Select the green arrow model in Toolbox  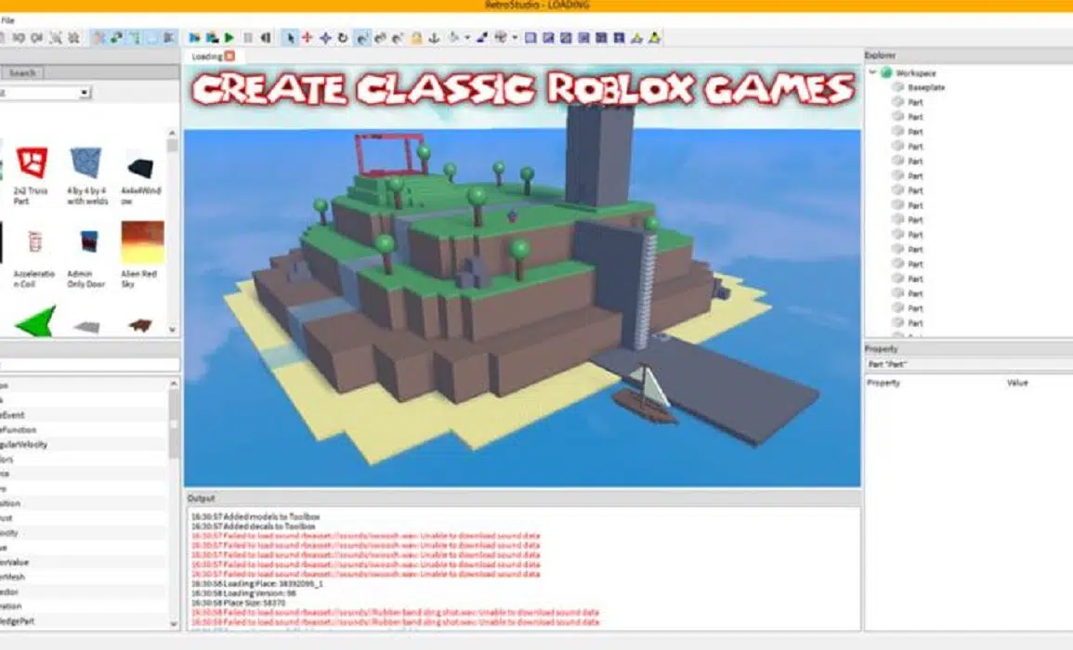click(x=34, y=321)
